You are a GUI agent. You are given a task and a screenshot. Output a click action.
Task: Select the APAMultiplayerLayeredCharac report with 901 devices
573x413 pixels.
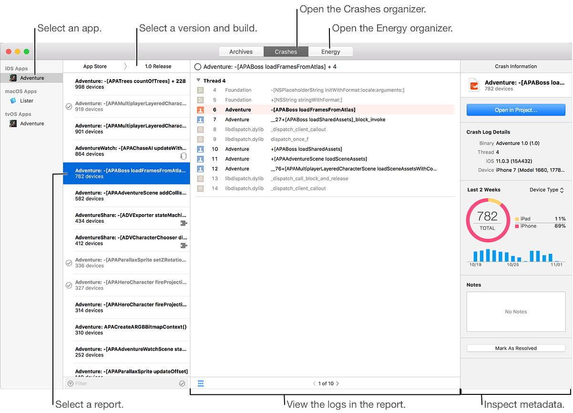click(x=126, y=129)
